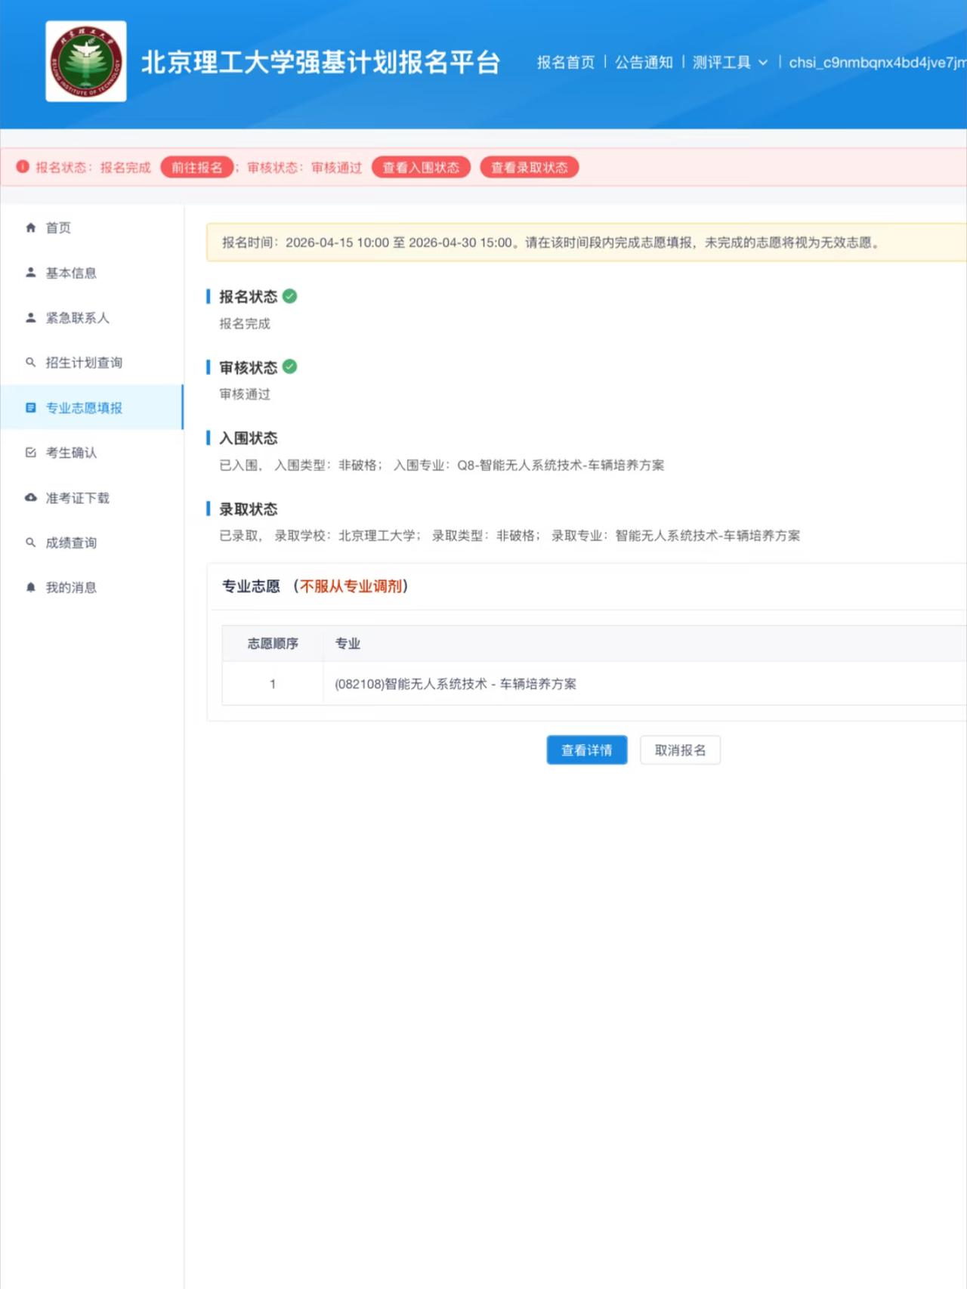Click the red alert icon in status banner

(23, 167)
